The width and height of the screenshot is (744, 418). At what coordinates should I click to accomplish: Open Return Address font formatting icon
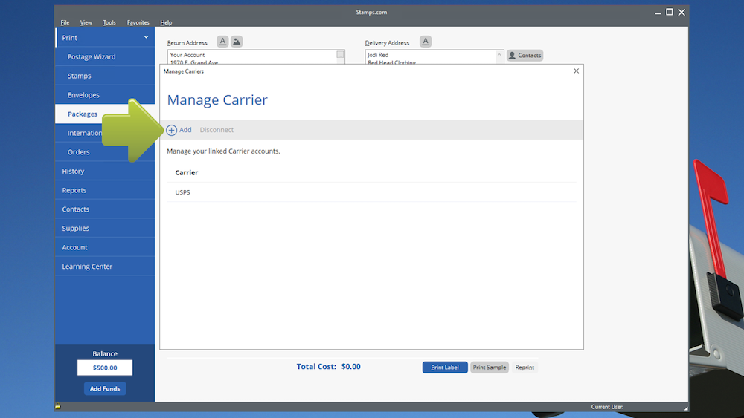[x=222, y=42]
